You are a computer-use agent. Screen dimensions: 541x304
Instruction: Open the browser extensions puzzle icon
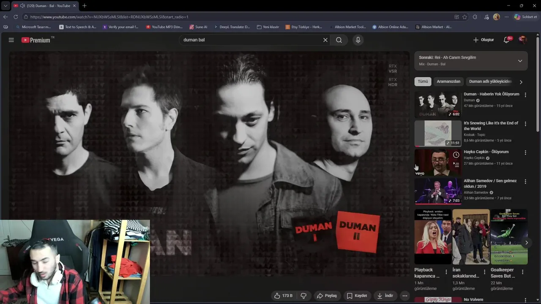(475, 17)
